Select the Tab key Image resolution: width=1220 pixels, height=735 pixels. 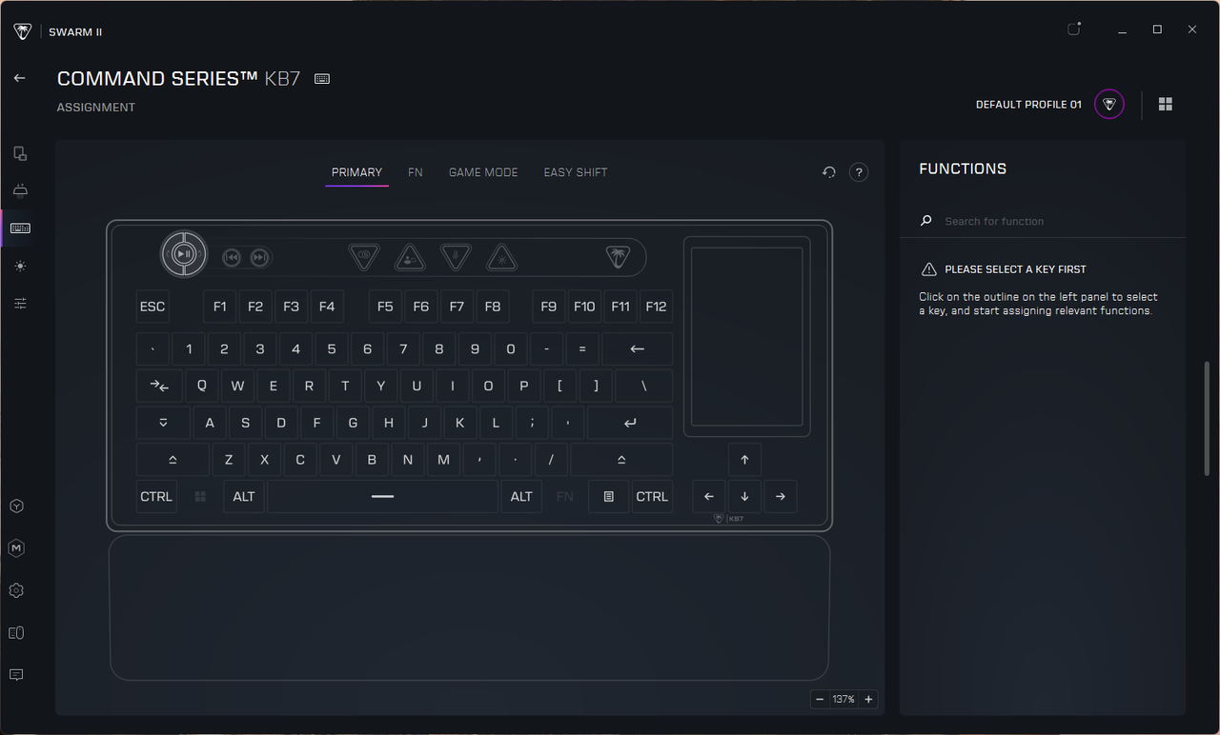[x=159, y=387]
